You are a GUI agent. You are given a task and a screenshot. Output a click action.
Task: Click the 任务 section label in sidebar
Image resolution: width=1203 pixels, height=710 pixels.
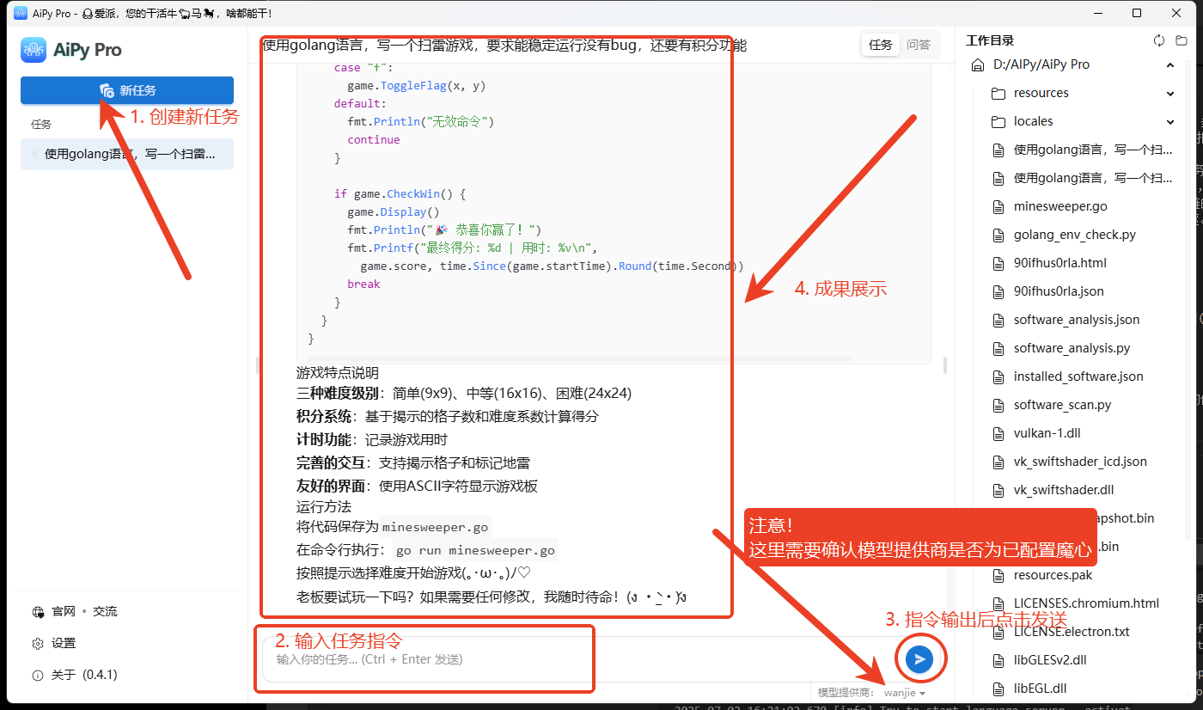[41, 125]
